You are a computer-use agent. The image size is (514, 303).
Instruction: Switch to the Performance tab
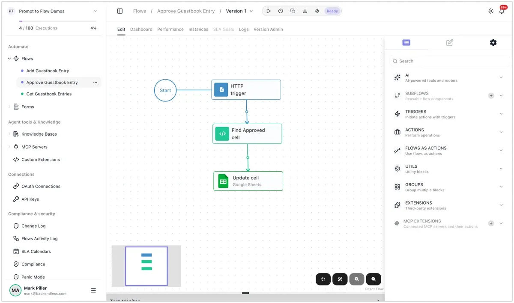(x=170, y=30)
